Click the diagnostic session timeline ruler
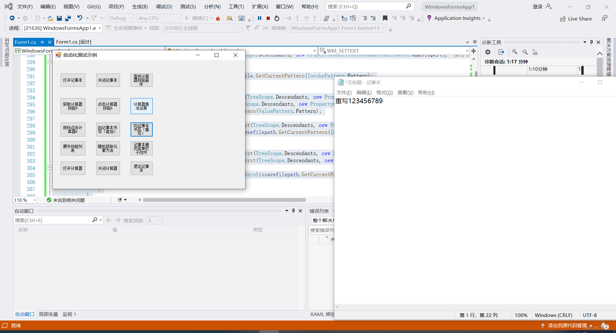The width and height of the screenshot is (616, 333). (538, 70)
